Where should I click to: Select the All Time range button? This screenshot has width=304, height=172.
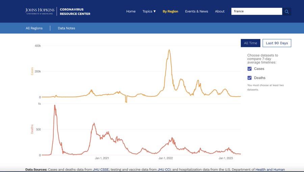coord(250,43)
